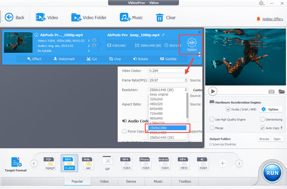Open the Crop tool
287x189 pixels.
(x=115, y=59)
